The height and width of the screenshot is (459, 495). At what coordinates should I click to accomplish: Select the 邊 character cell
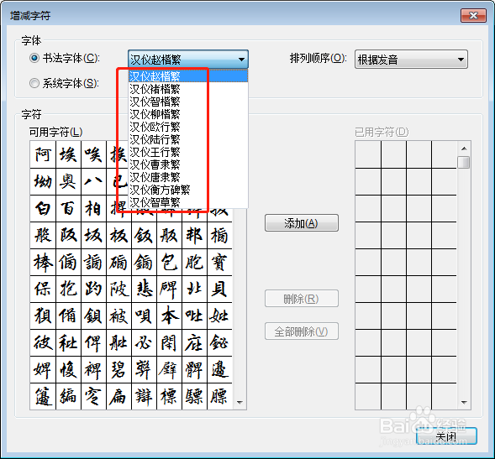point(219,370)
